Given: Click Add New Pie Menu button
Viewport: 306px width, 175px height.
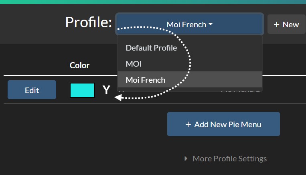Looking at the screenshot, I should [223, 124].
